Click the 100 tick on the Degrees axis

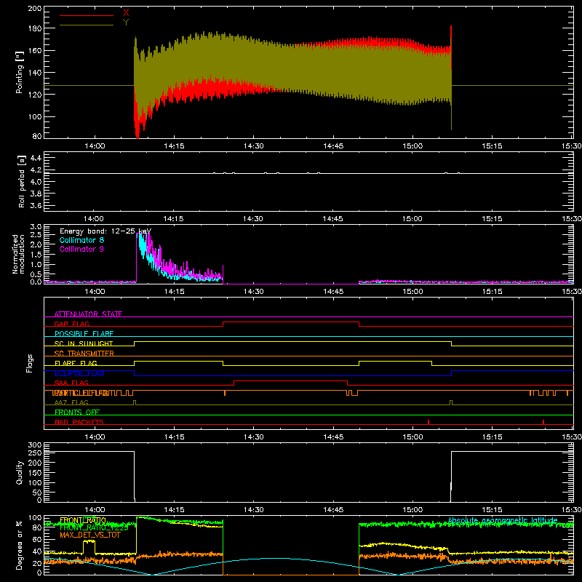click(34, 518)
